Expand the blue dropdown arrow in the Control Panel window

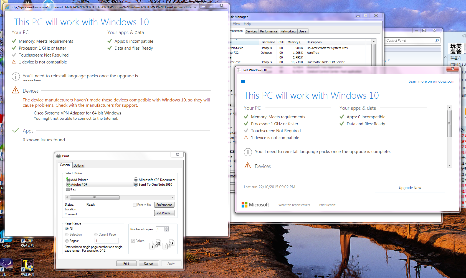[389, 60]
